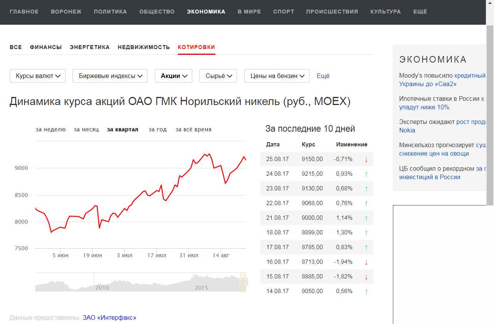This screenshot has width=494, height=324.
Task: Open the Биржевые индексы dropdown
Action: 110,76
